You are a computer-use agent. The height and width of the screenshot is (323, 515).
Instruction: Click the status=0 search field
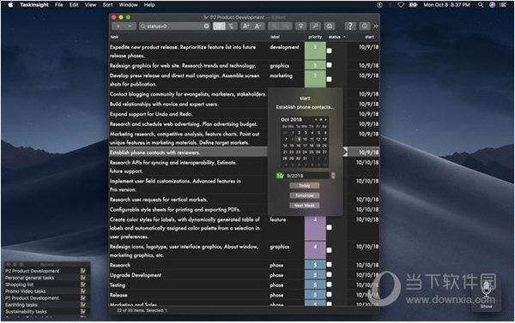[174, 27]
